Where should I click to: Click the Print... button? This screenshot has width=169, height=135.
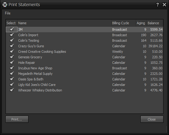pyautogui.click(x=17, y=119)
